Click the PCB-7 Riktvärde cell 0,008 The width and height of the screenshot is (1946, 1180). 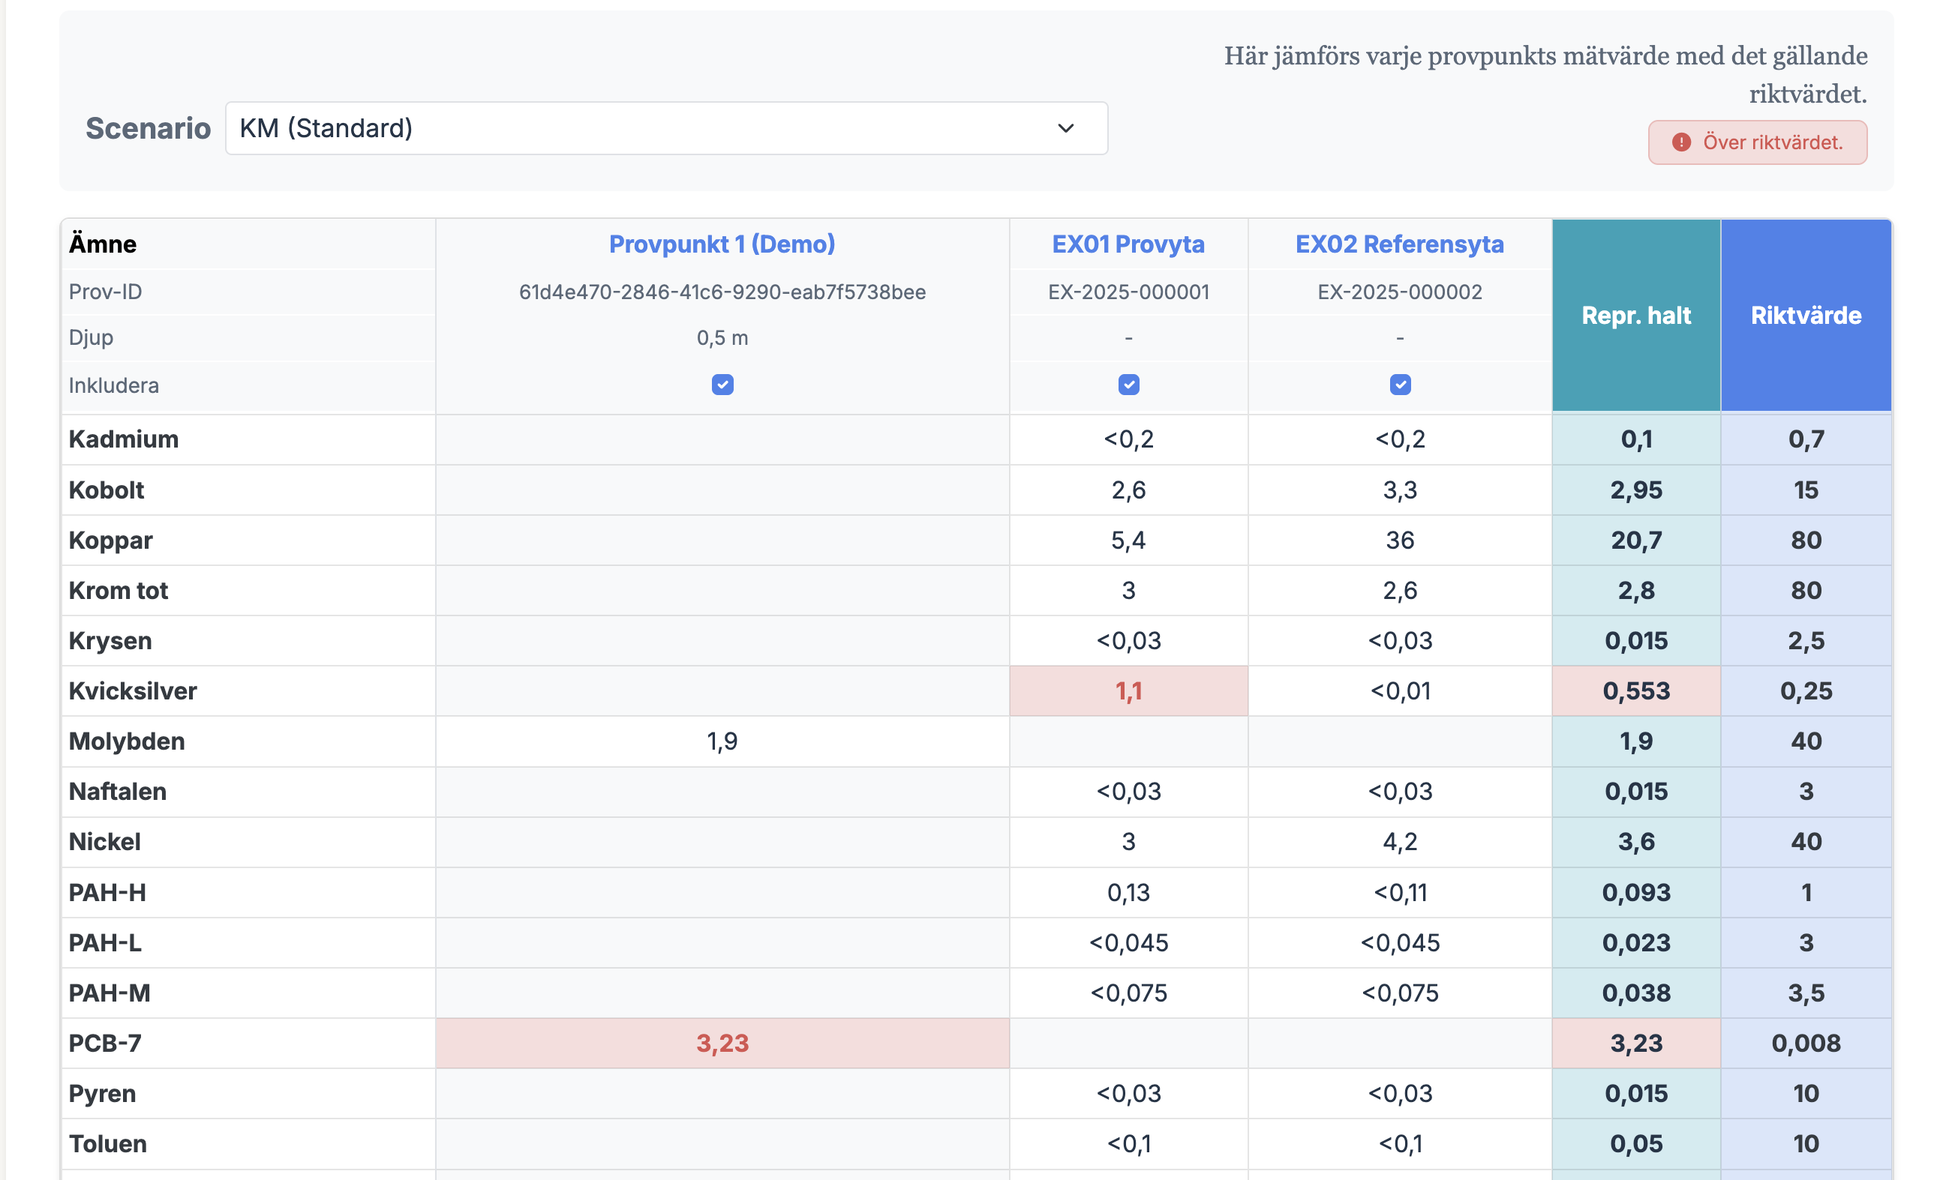pyautogui.click(x=1805, y=1044)
